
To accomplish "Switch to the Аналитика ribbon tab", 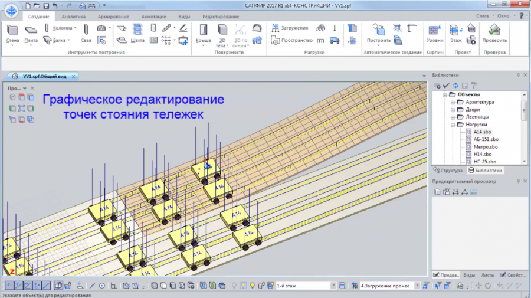I will [x=73, y=17].
